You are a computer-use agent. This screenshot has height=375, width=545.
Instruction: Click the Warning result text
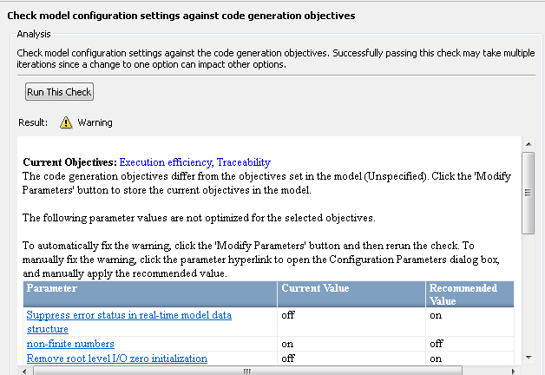click(95, 122)
